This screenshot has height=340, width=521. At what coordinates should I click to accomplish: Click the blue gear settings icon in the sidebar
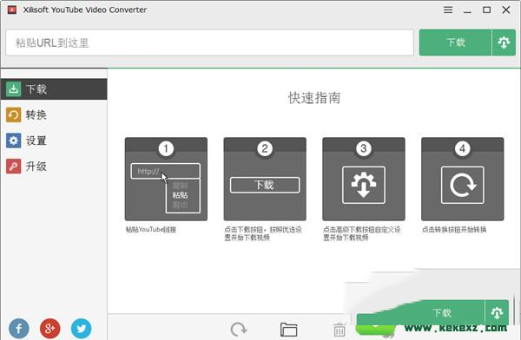coord(13,141)
